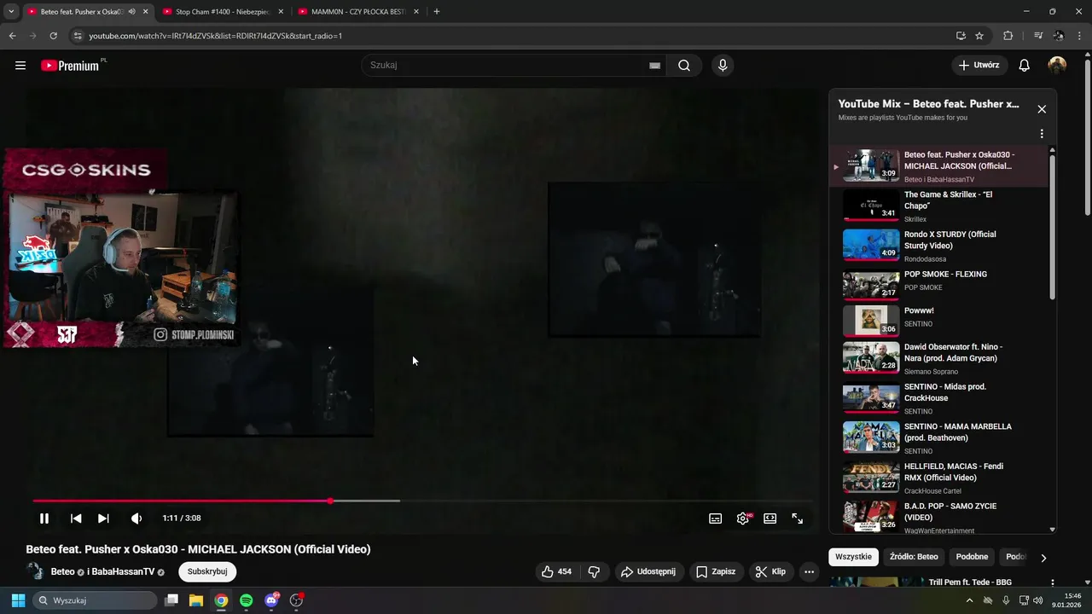Dislike the video
Viewport: 1092px width, 614px height.
594,571
